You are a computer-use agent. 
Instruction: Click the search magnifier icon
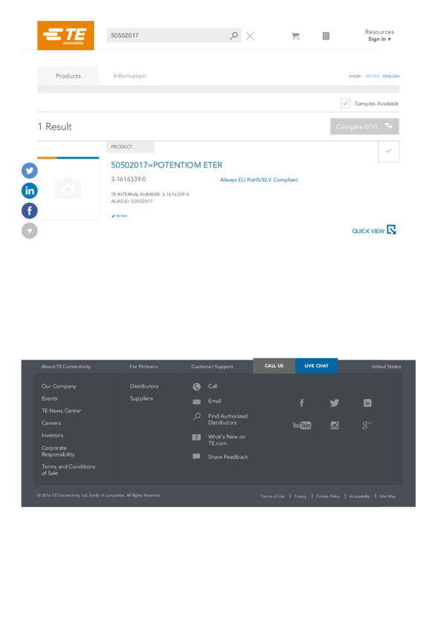234,36
